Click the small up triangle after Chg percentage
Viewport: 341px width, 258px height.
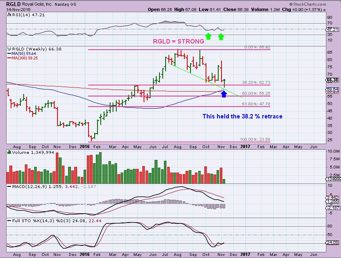coord(324,10)
